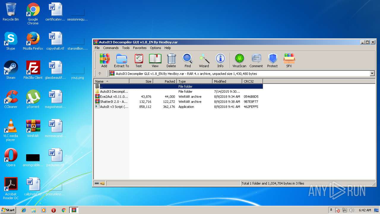Screen dimensions: 380x214
Task: Sort by the Name column header
Action: click(111, 81)
